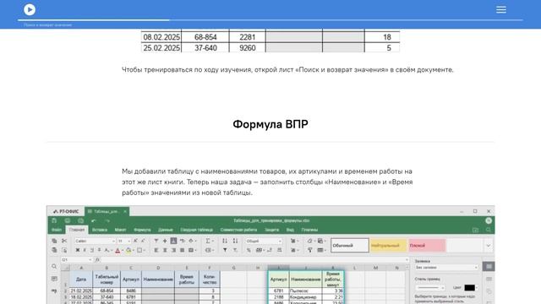The width and height of the screenshot is (541, 304).
Task: Select the Р7-ОФИС home tab
Action: [x=66, y=211]
